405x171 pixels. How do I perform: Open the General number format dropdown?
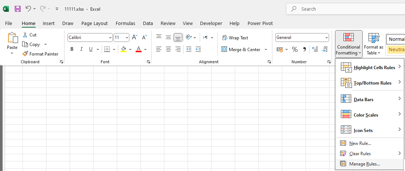point(327,38)
